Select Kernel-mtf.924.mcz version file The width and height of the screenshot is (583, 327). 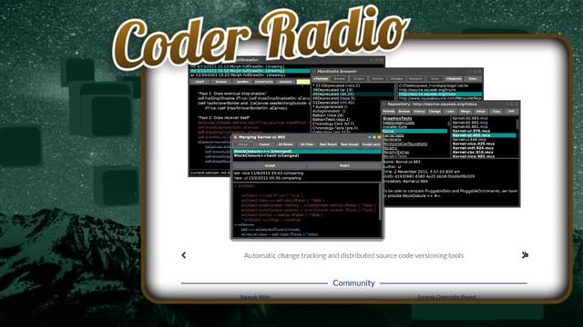(x=473, y=148)
